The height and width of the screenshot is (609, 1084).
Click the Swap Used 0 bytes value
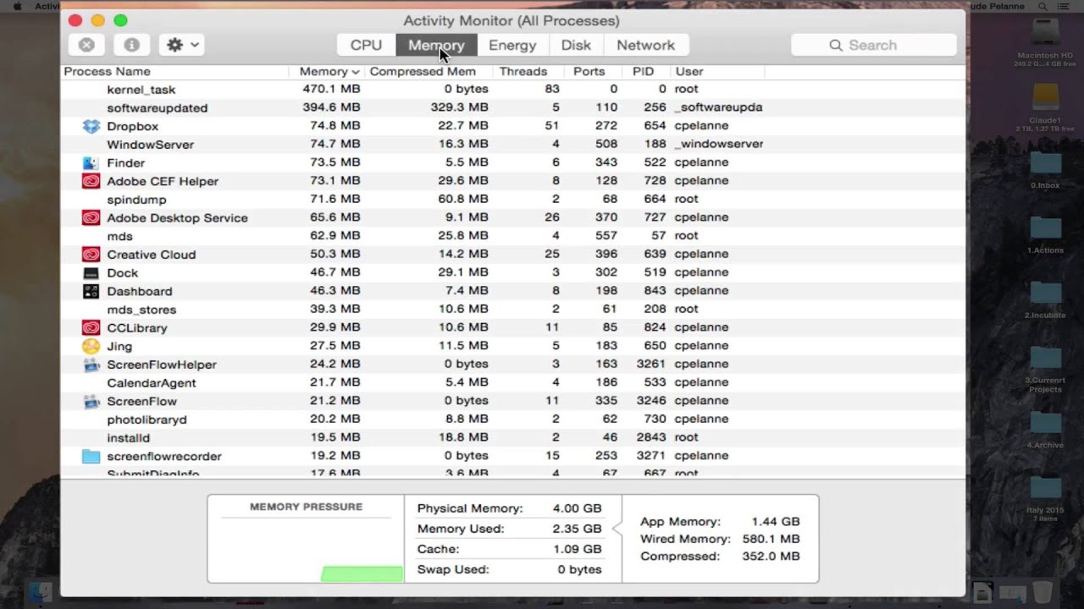point(579,569)
